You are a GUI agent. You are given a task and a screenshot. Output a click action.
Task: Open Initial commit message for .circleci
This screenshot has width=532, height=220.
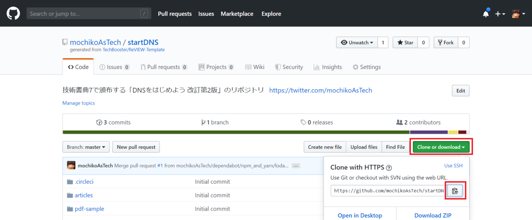pos(212,181)
